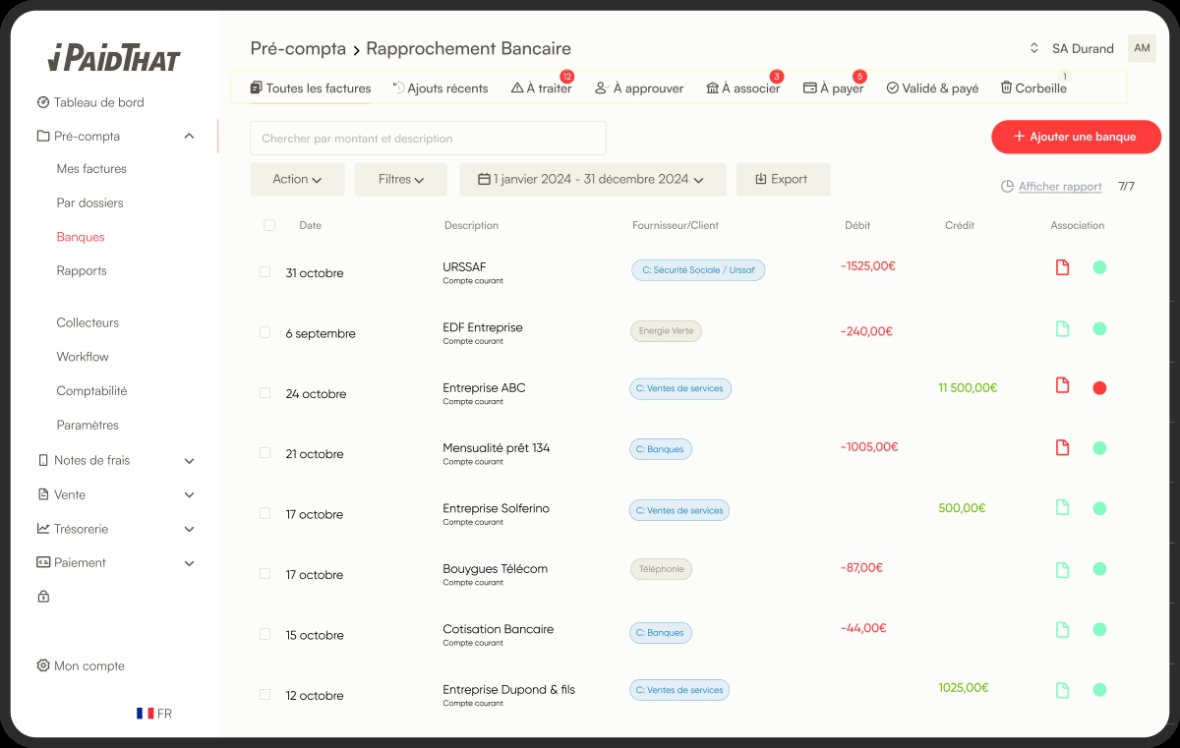Click the Ajouter une banque button
The width and height of the screenshot is (1180, 748).
tap(1076, 137)
